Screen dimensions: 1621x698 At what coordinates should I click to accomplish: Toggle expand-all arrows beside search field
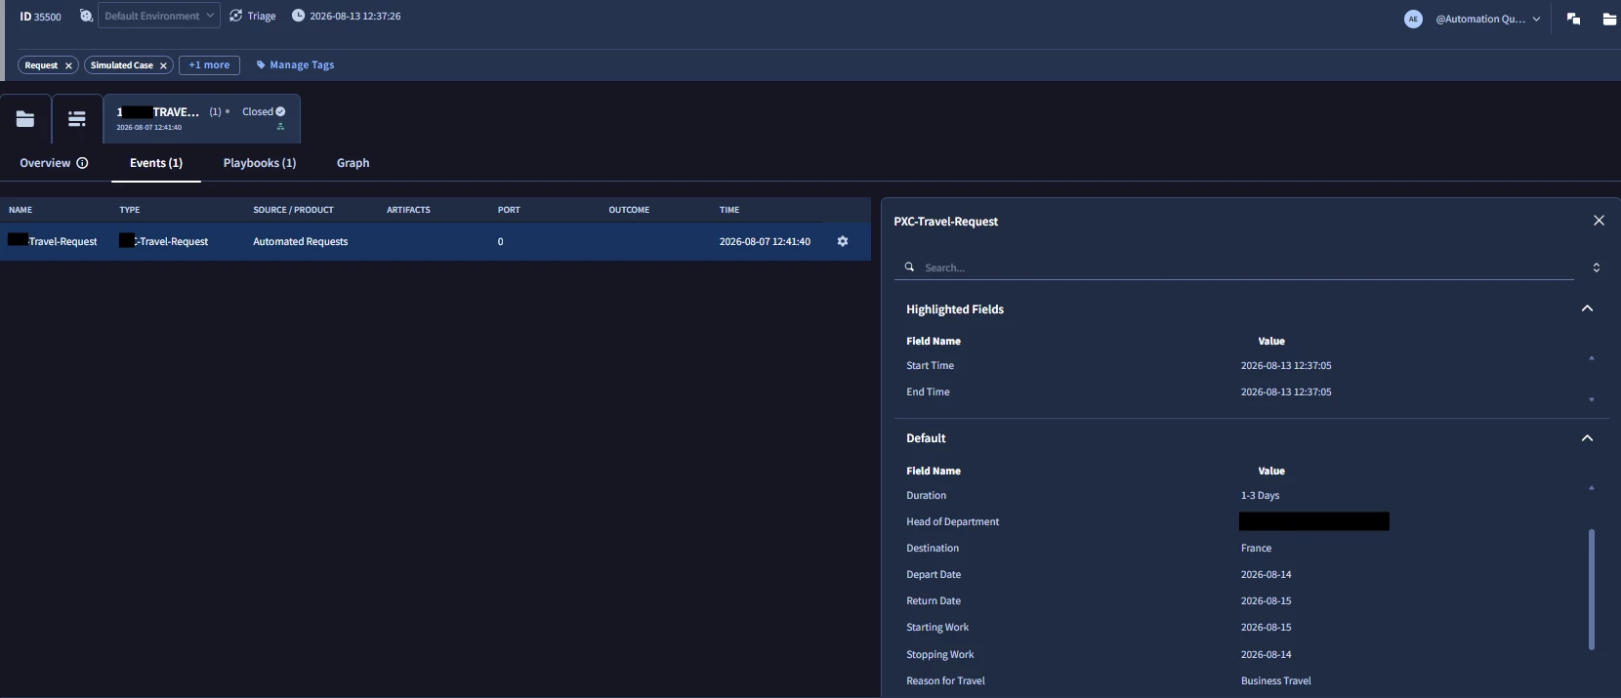1597,267
